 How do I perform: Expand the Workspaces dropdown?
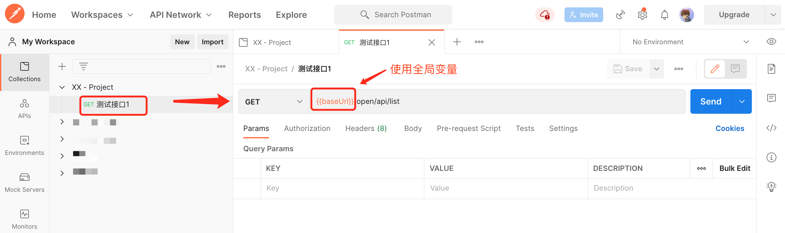[x=102, y=15]
